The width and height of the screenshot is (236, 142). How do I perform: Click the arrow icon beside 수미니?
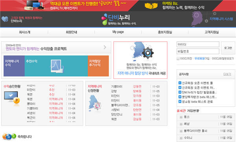181,138
